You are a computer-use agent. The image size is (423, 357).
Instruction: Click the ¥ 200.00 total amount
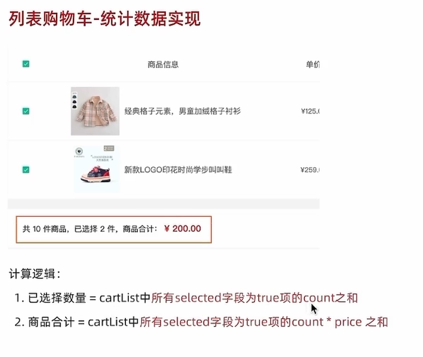point(183,229)
